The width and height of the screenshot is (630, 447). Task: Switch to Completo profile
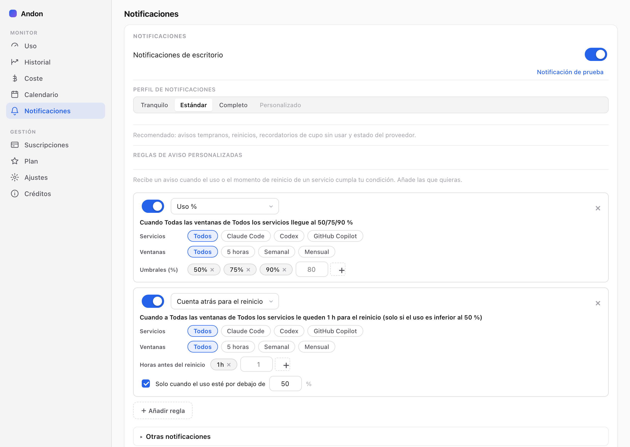233,105
